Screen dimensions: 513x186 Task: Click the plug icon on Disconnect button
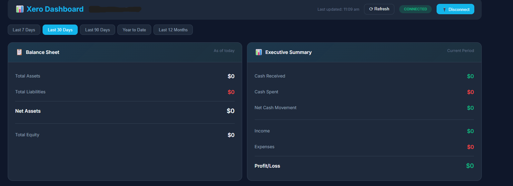click(444, 9)
